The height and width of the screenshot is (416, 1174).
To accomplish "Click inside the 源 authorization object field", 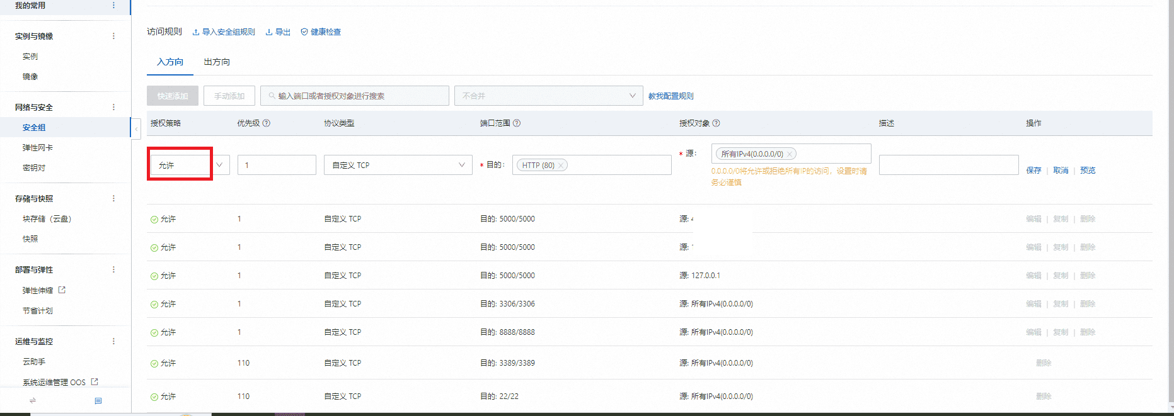I will pyautogui.click(x=791, y=154).
